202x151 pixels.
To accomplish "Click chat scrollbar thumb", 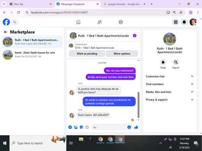I will tap(139, 105).
